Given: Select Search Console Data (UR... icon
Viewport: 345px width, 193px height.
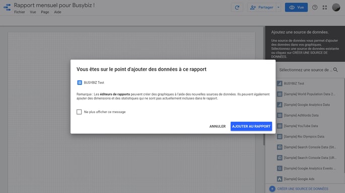Looking at the screenshot, I should click(280, 158).
